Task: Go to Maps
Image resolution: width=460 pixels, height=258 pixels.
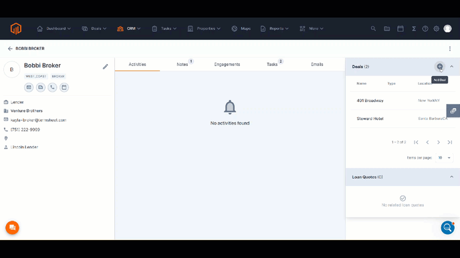Action: tap(241, 29)
